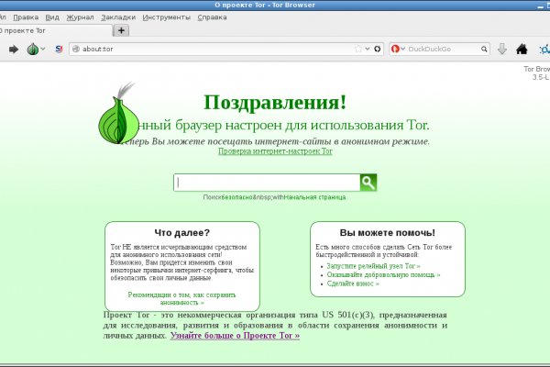550x367 pixels.
Task: Follow the Узнайте больше о Проекте Tor link
Action: click(x=235, y=336)
